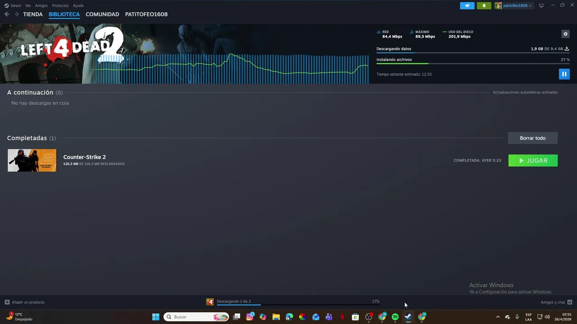Open the PATITOFEO1608 profile tab

146,14
